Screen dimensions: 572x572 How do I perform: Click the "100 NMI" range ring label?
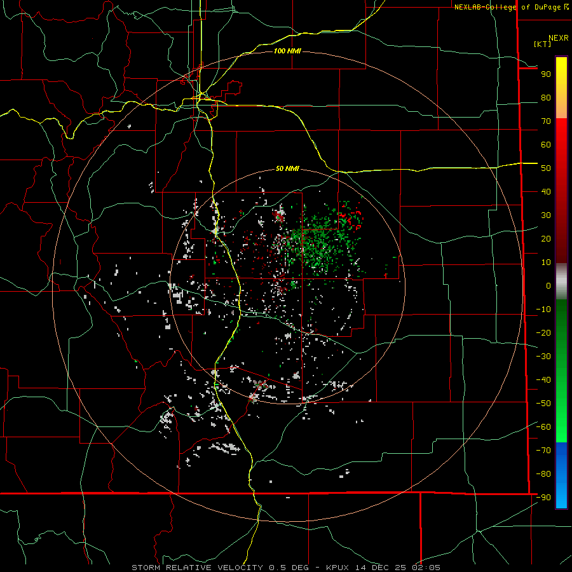coord(287,51)
